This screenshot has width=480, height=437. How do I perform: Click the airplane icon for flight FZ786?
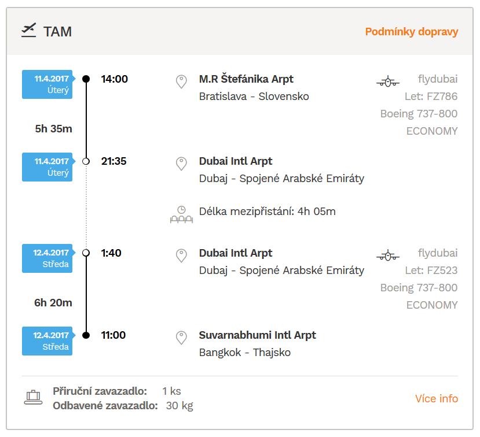pos(388,82)
